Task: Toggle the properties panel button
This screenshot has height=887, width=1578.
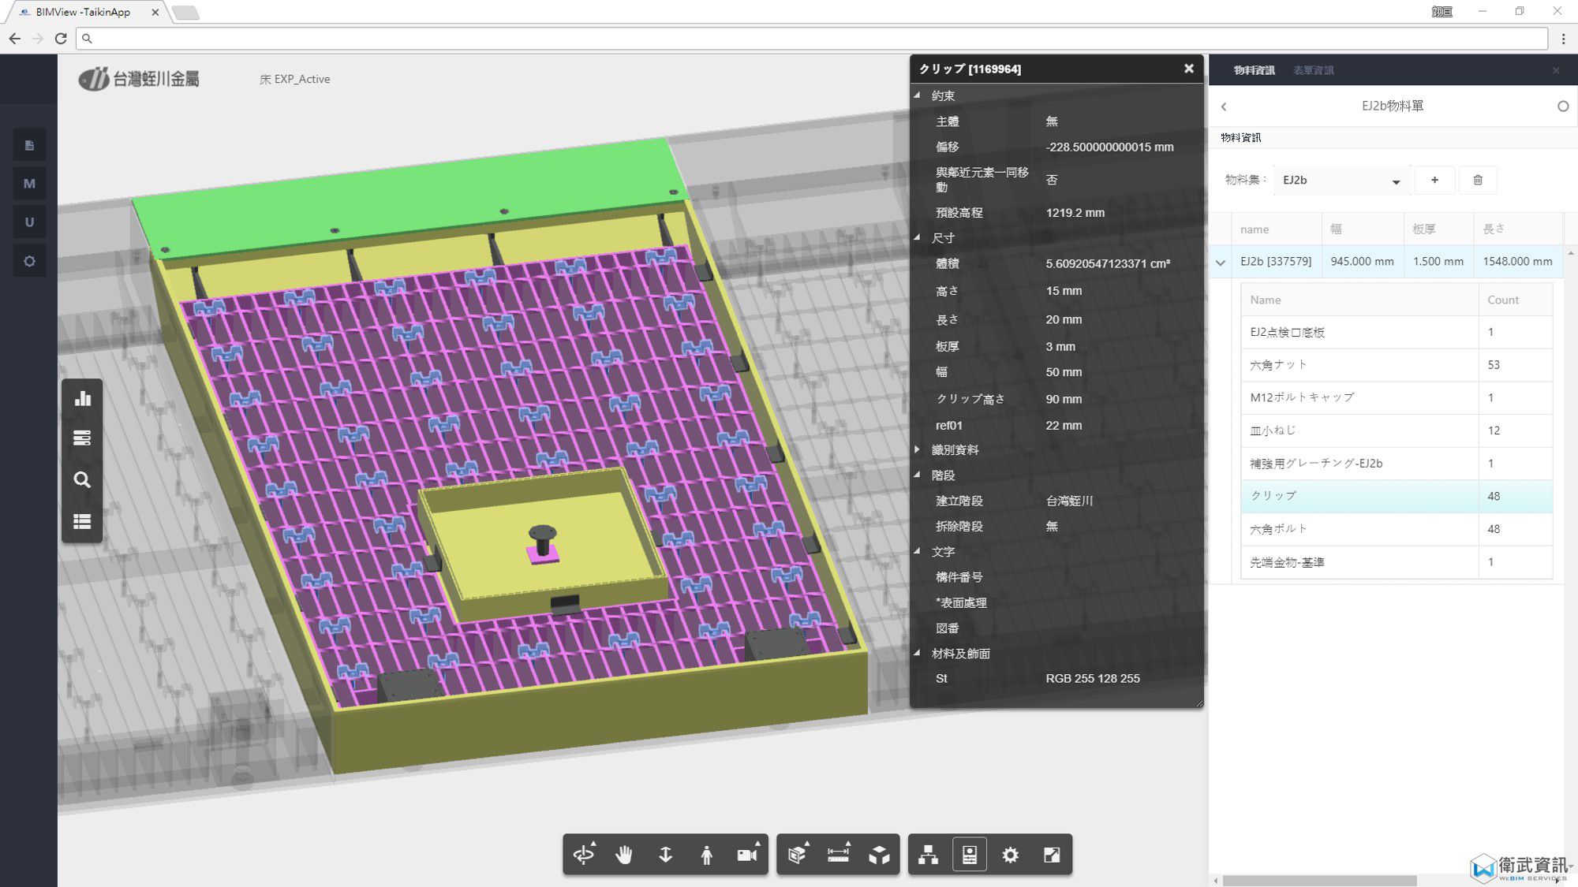Action: (x=970, y=855)
